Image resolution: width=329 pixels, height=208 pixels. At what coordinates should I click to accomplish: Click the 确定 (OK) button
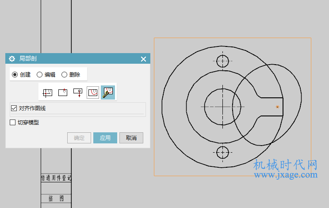click(79, 138)
